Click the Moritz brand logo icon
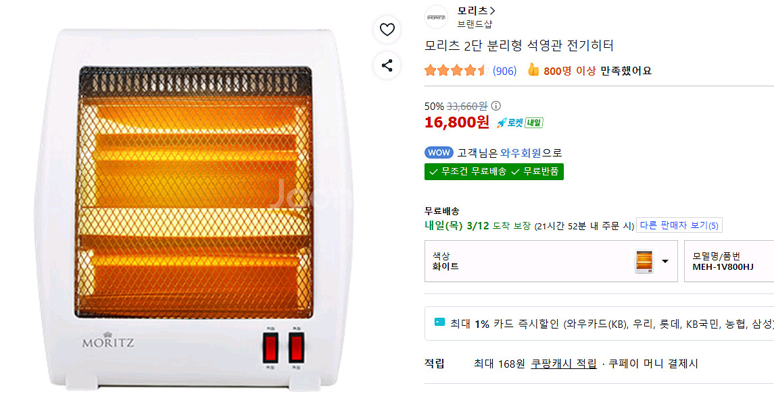The height and width of the screenshot is (396, 774). point(436,17)
